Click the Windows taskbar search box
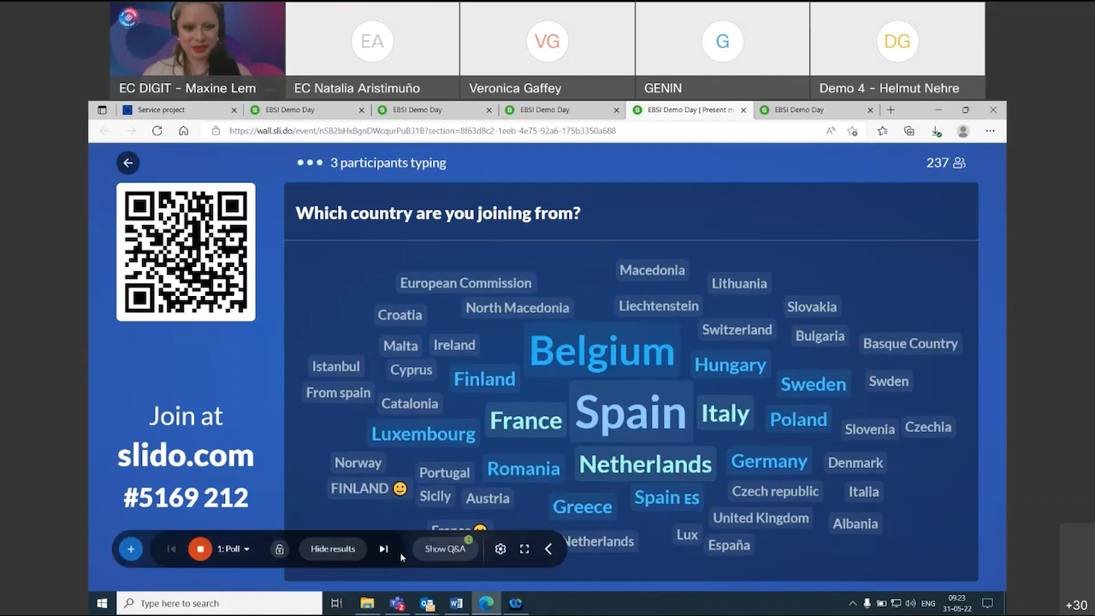Viewport: 1095px width, 616px height. point(220,603)
